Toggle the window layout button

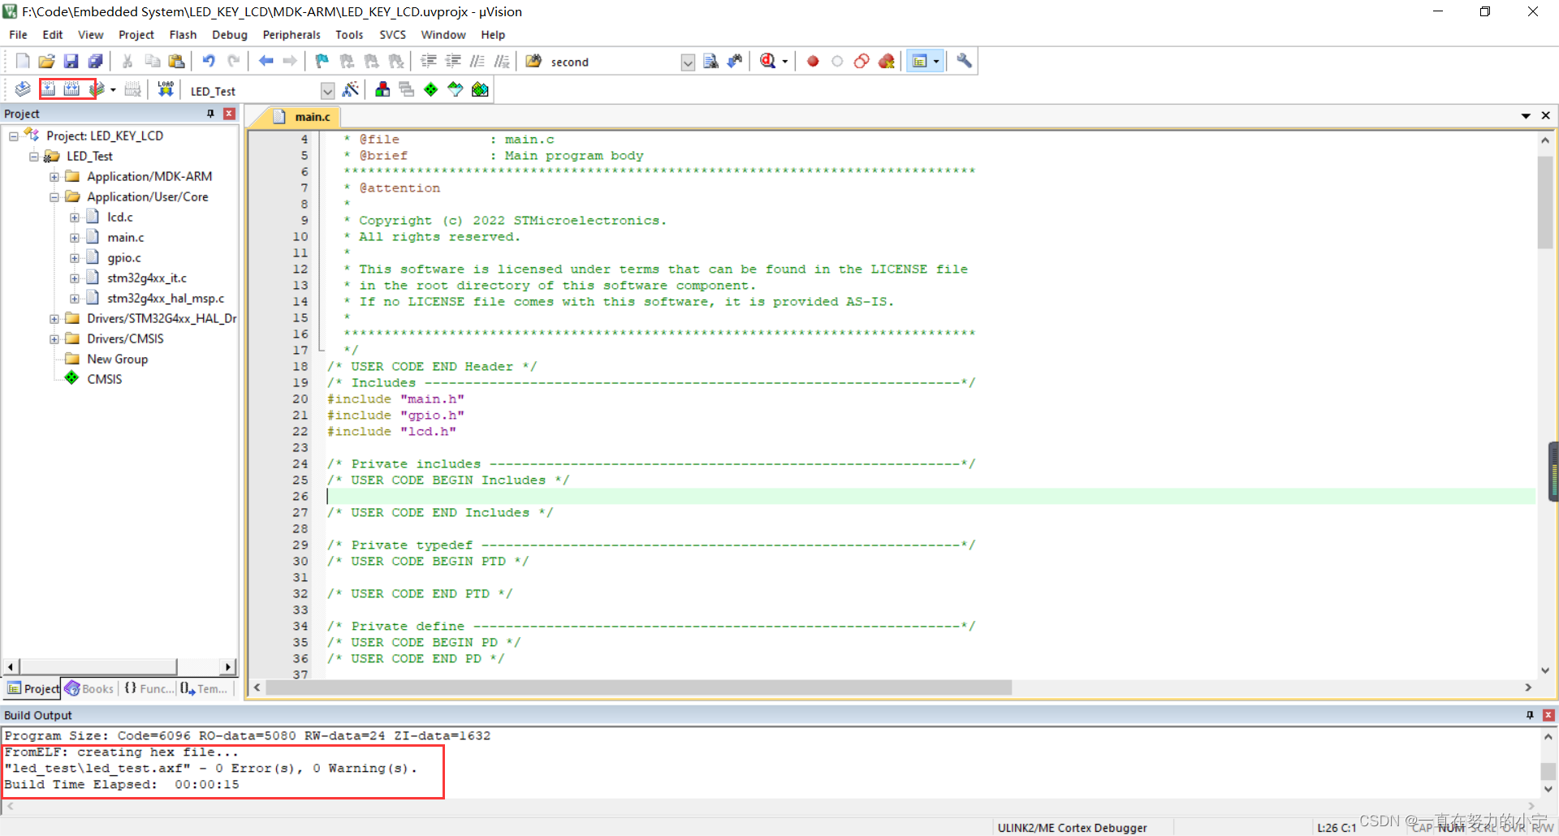(x=919, y=61)
